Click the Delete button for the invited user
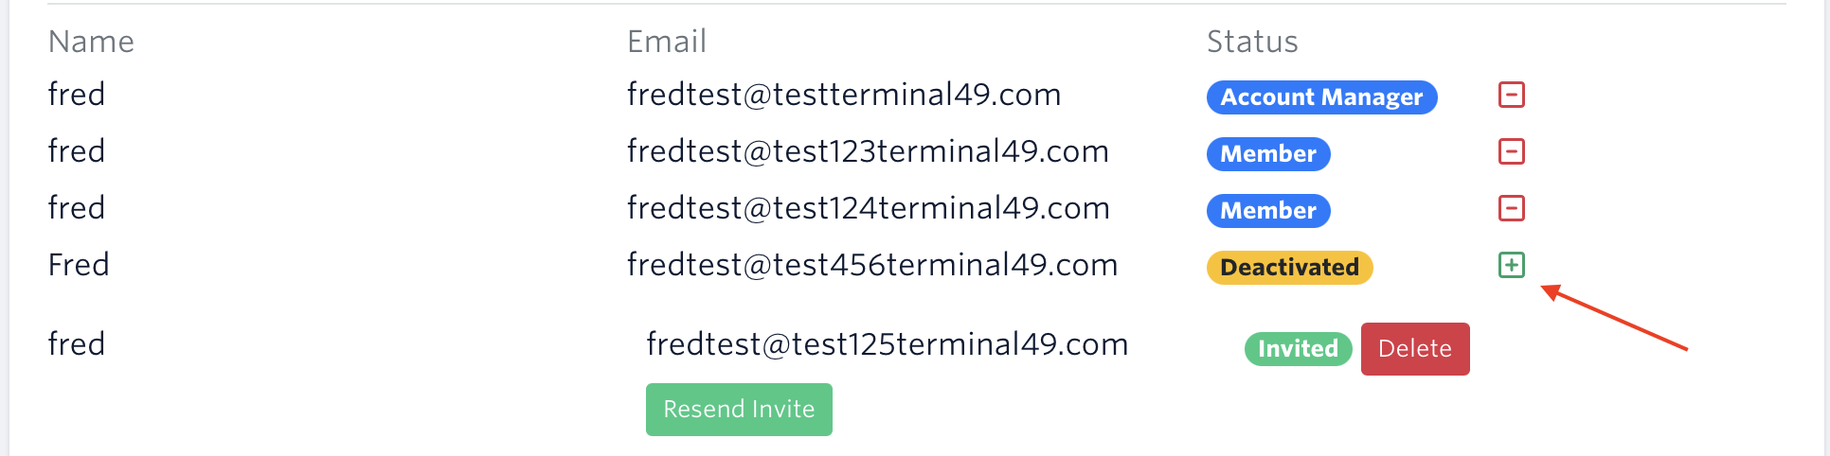The height and width of the screenshot is (456, 1830). [x=1414, y=348]
